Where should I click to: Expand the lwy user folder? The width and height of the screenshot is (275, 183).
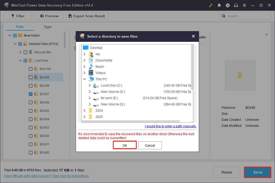(84, 54)
